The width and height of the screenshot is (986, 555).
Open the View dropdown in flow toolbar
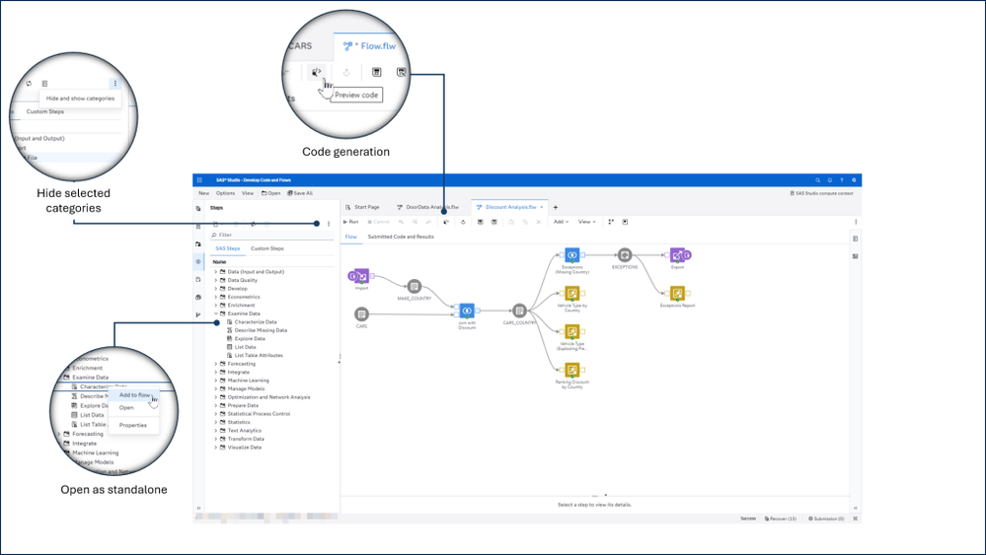(x=586, y=222)
